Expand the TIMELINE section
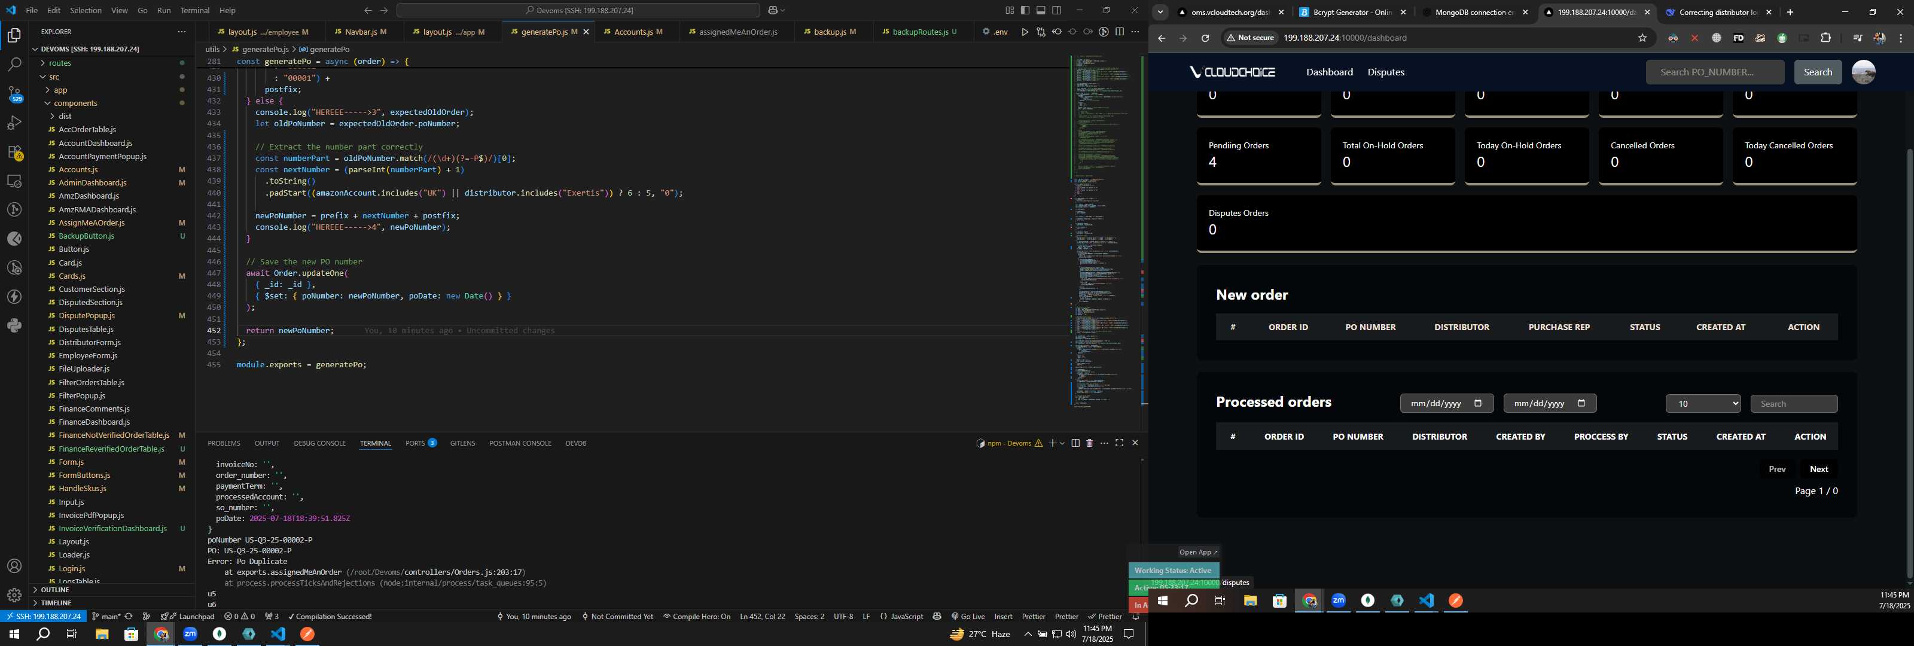Screen dimensions: 1914x646 (x=56, y=603)
